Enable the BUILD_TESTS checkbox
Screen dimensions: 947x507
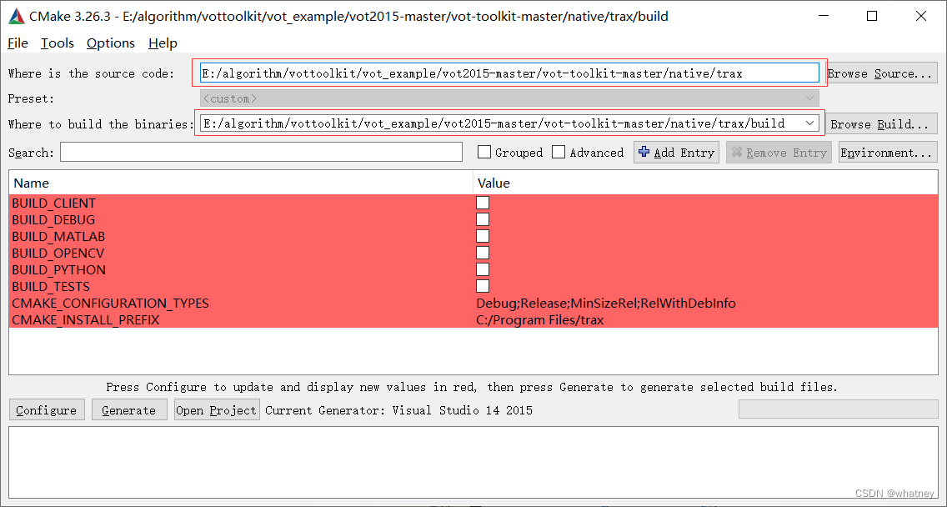tap(483, 286)
